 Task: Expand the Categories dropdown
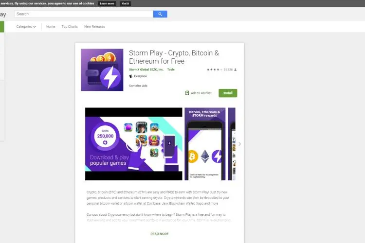click(x=26, y=27)
